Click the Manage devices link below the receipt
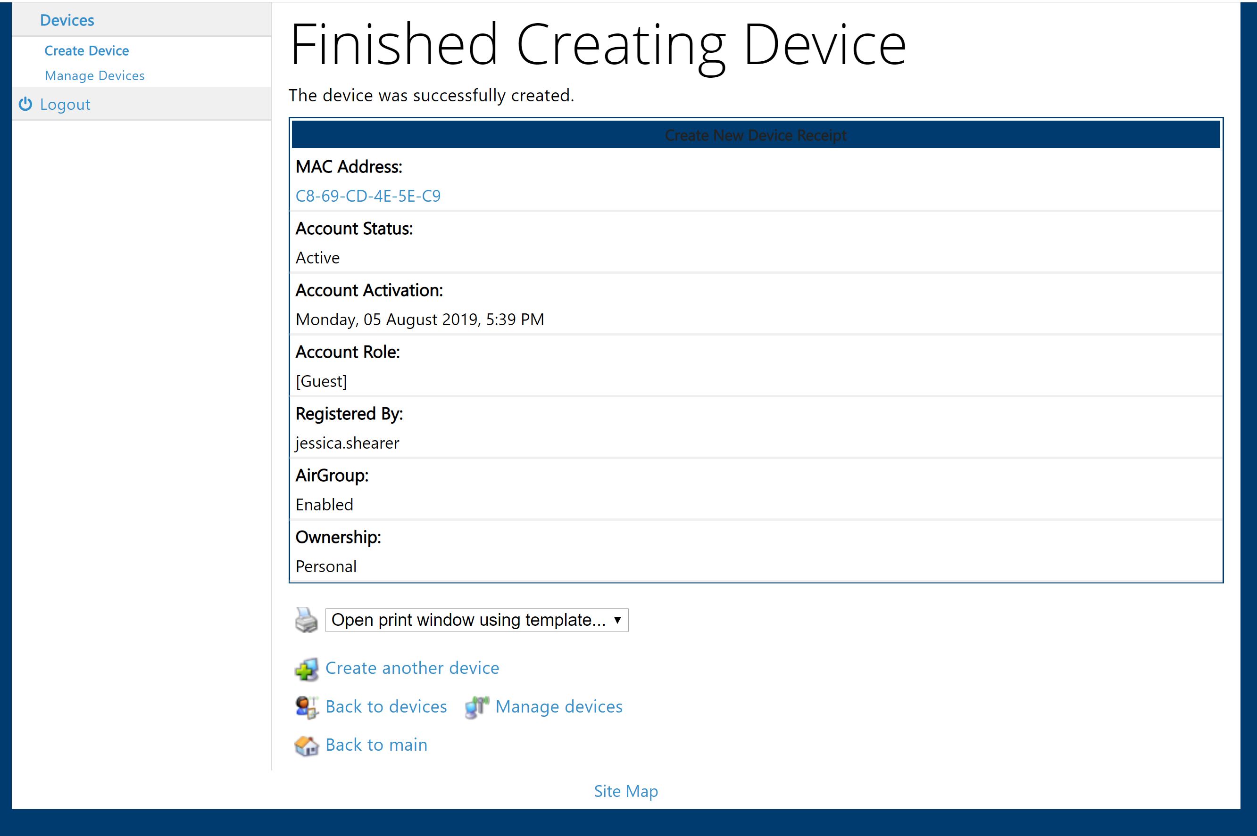This screenshot has width=1257, height=836. click(558, 706)
